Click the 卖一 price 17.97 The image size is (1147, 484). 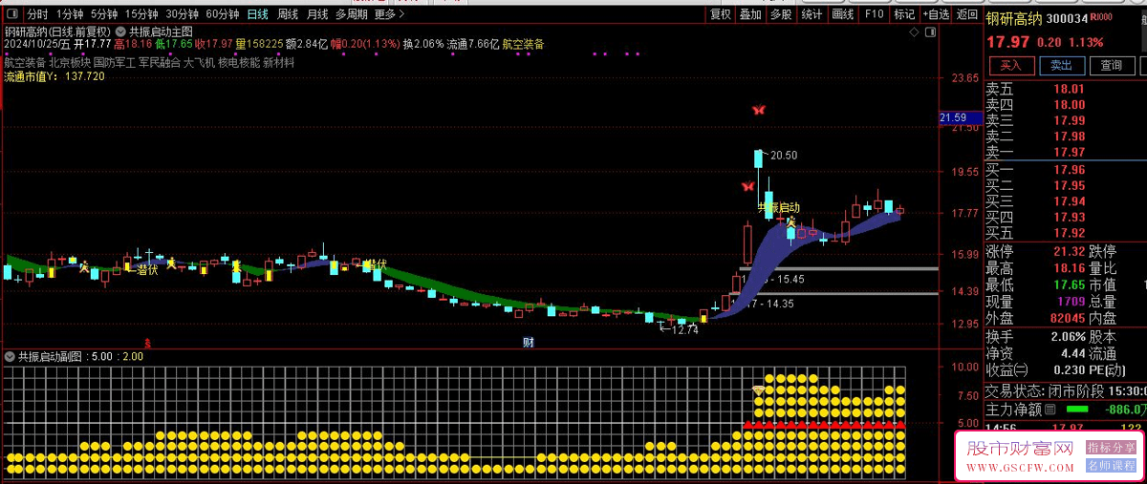1069,152
